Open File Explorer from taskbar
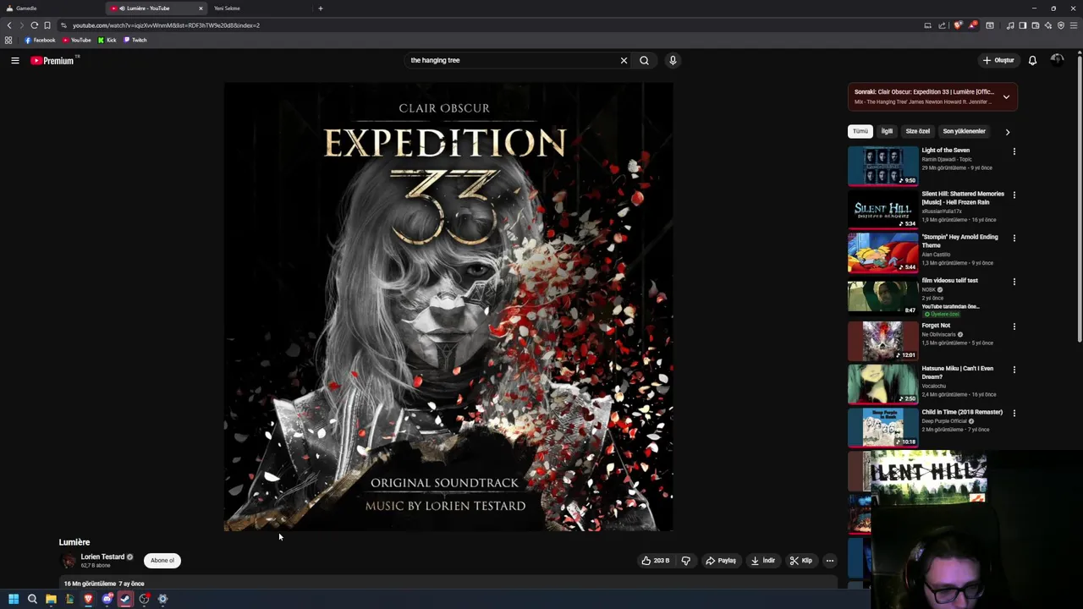 click(x=51, y=599)
